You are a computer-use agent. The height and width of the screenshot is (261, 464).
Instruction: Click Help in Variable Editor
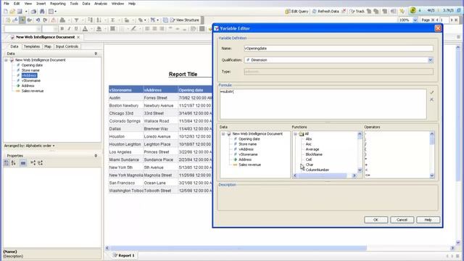point(428,220)
